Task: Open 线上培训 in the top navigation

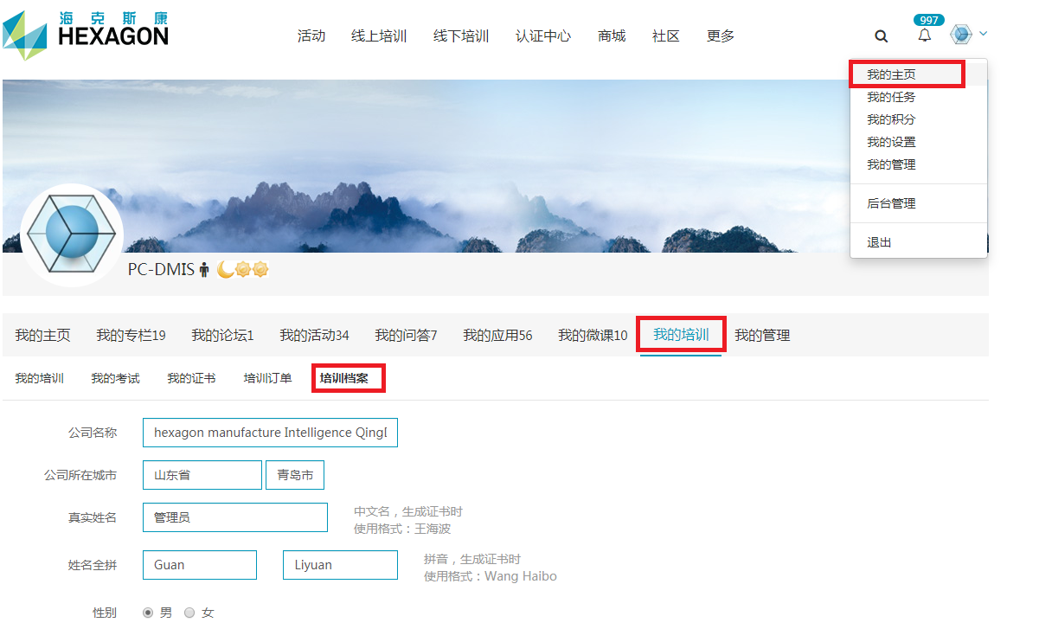Action: pos(379,35)
